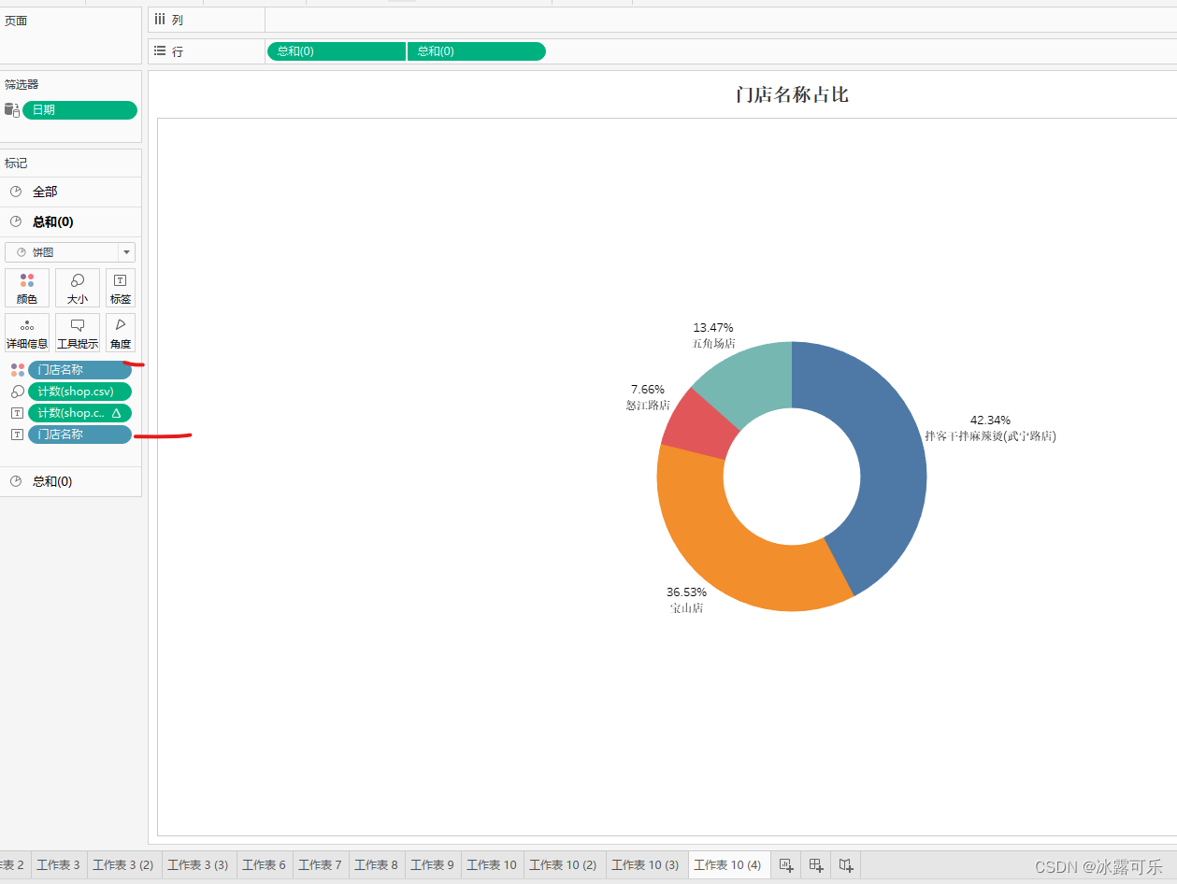Switch to 工作表 6 tab

tap(265, 865)
